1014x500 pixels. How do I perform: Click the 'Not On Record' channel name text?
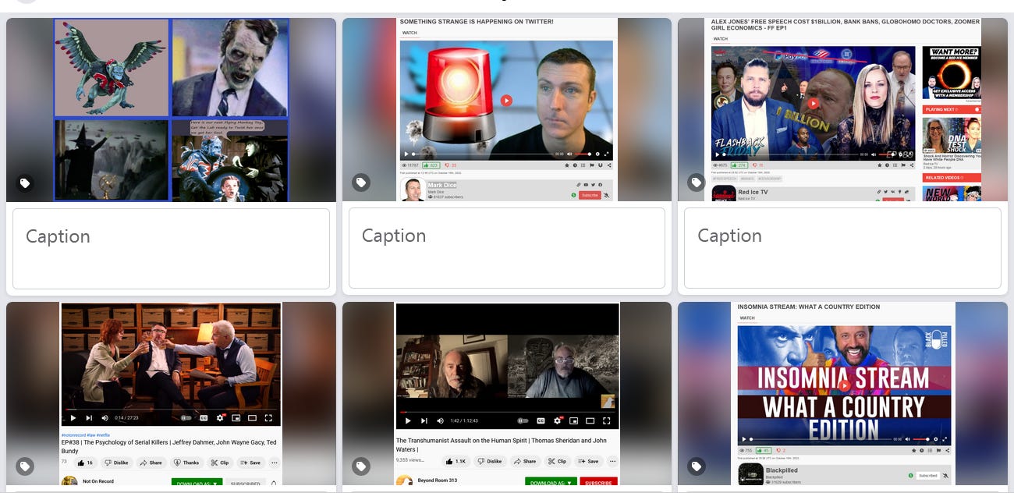point(98,481)
